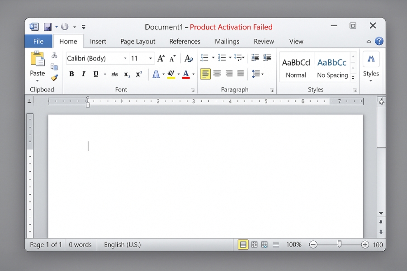Switch to Draft view in status bar

click(276, 244)
